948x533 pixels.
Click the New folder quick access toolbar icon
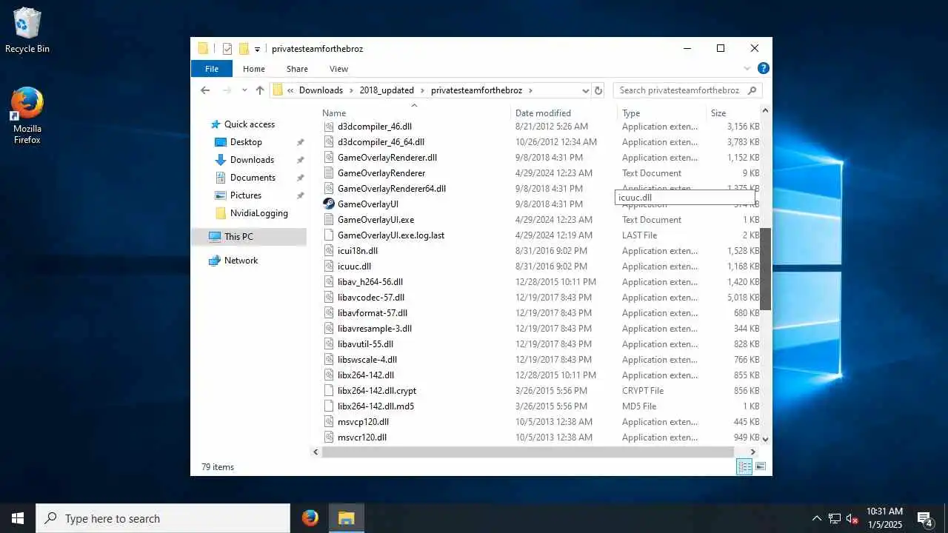(x=243, y=49)
